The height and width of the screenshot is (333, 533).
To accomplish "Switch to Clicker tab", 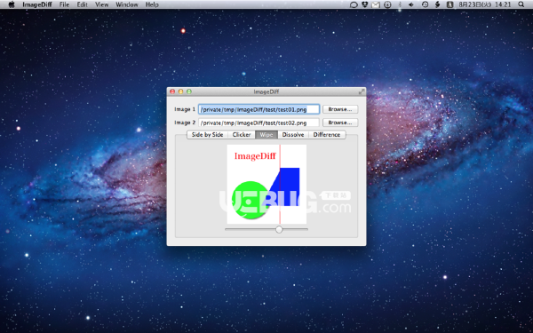I will tap(242, 135).
